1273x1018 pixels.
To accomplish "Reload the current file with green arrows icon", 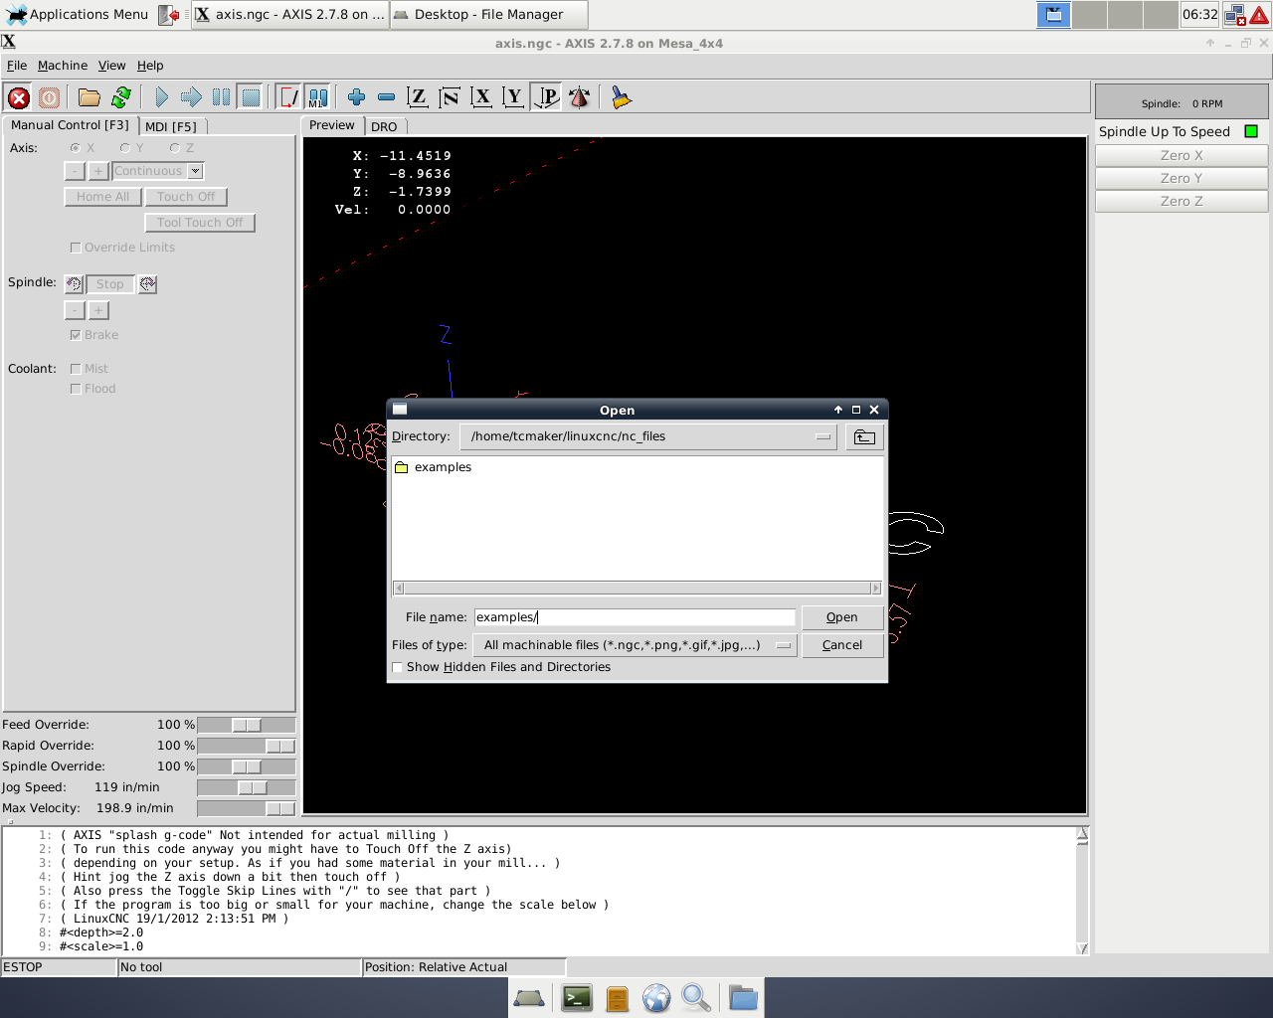I will (x=121, y=97).
